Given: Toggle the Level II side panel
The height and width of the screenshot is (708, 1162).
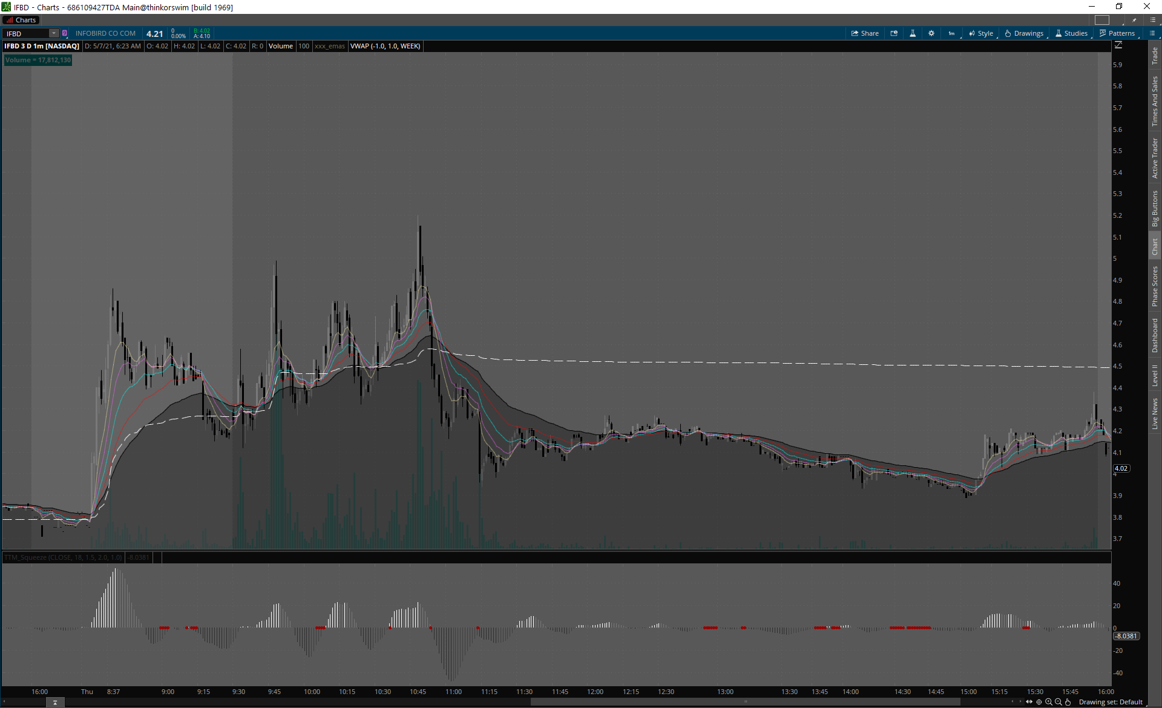Looking at the screenshot, I should 1155,375.
